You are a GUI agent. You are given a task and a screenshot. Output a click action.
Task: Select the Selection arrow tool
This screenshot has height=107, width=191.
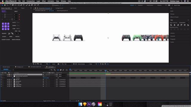pyautogui.click(x=2, y=5)
